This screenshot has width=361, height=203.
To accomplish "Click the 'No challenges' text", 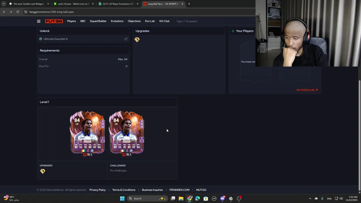I will 118,171.
